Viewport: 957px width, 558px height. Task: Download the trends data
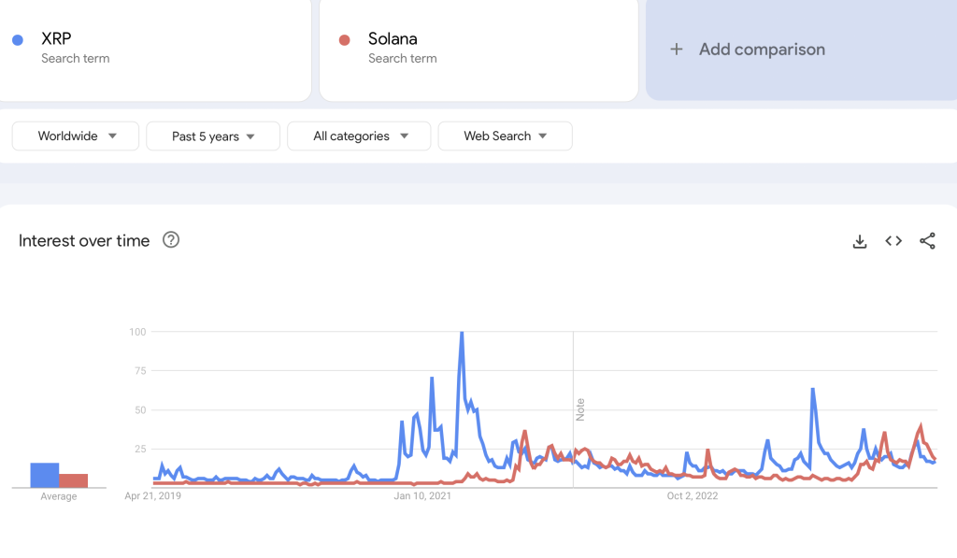pos(859,240)
